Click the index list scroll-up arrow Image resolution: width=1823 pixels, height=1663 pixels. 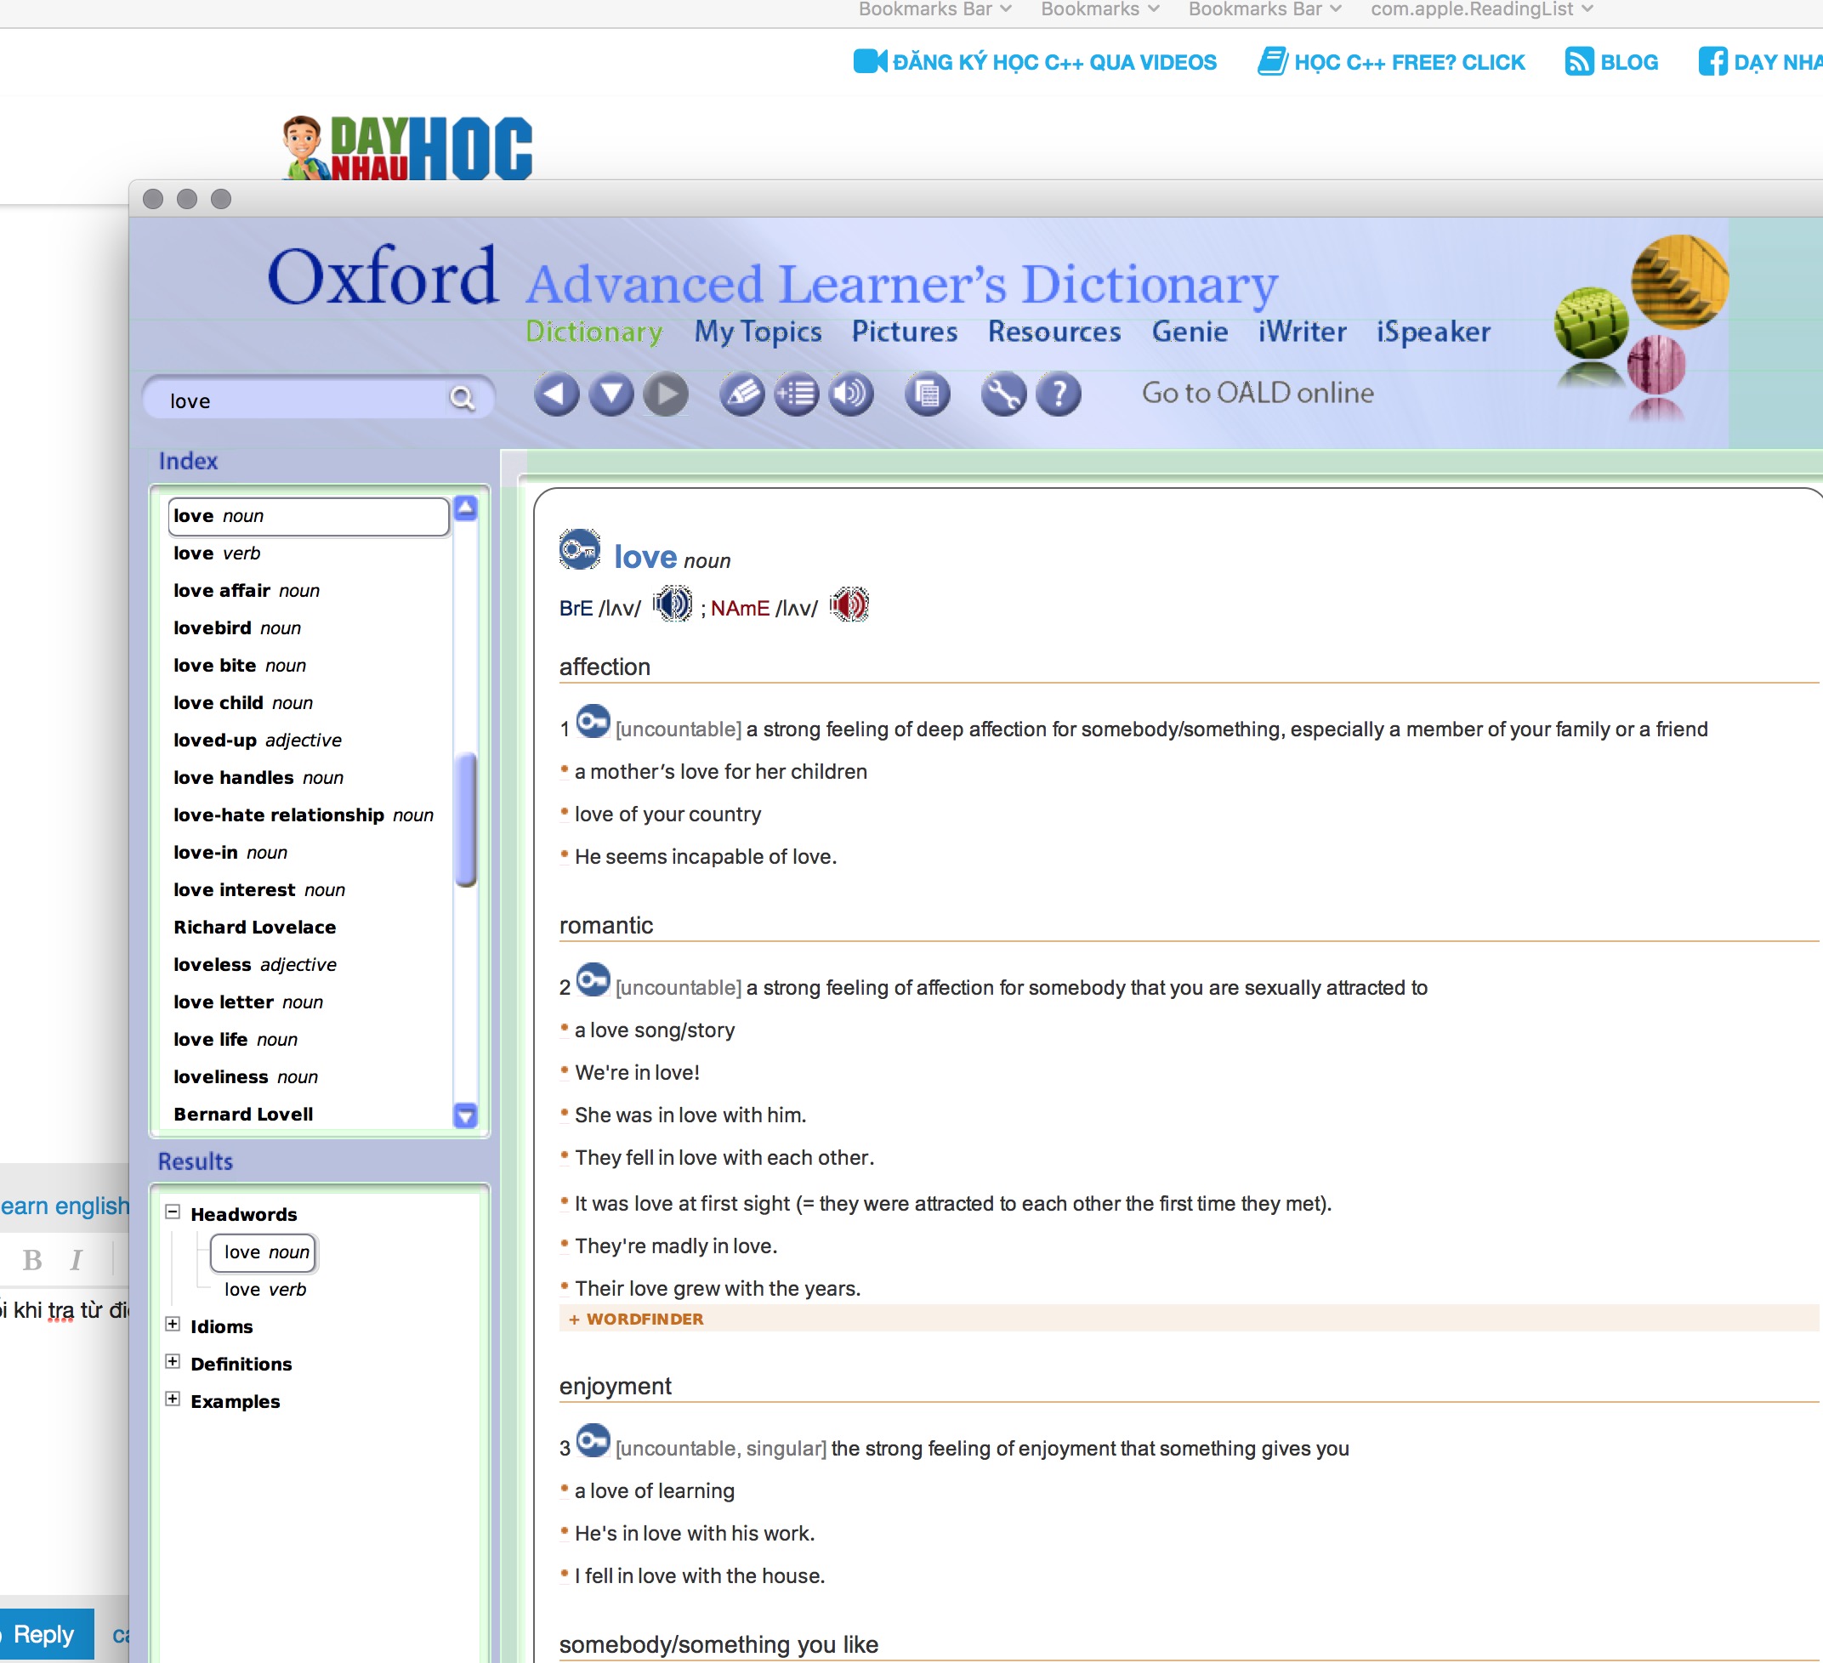pos(466,508)
